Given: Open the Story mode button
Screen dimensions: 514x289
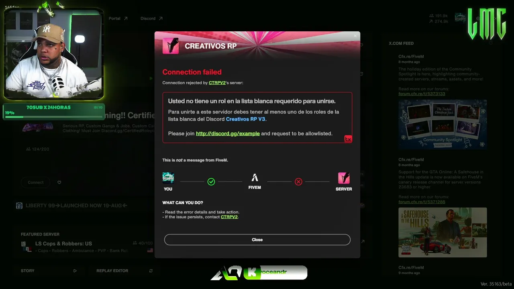Looking at the screenshot, I should coord(49,271).
